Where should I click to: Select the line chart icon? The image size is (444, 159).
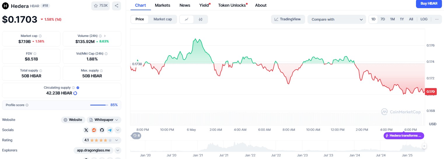(x=187, y=19)
